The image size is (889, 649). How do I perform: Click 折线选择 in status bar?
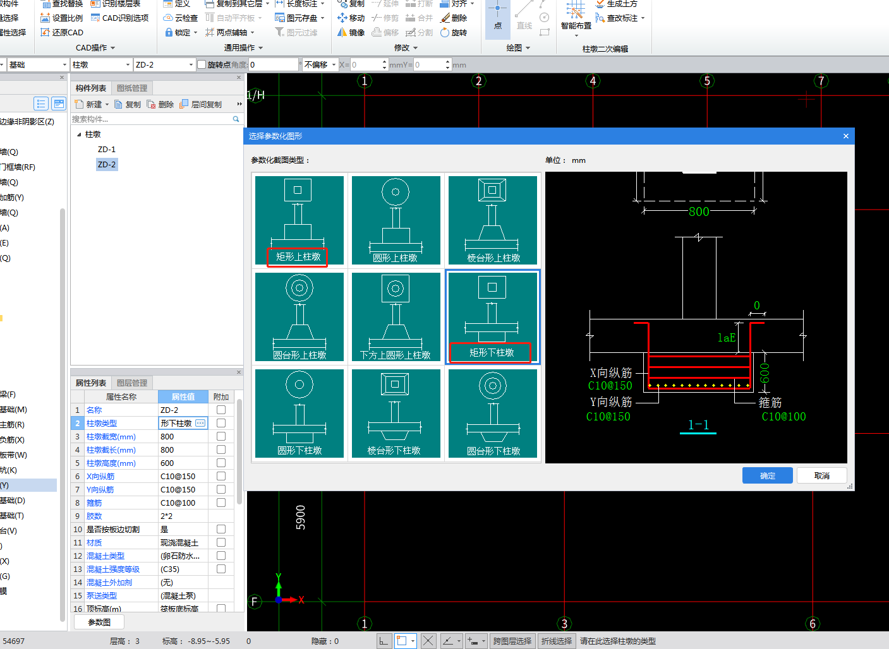557,641
